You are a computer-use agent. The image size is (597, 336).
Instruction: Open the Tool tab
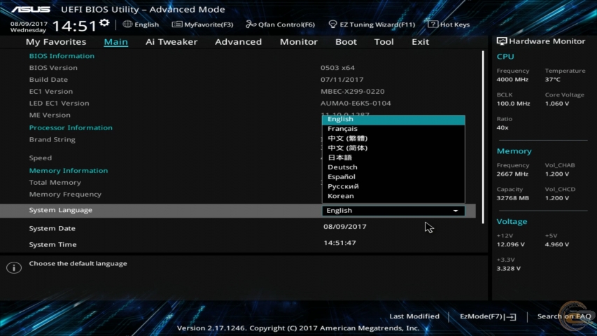point(384,42)
